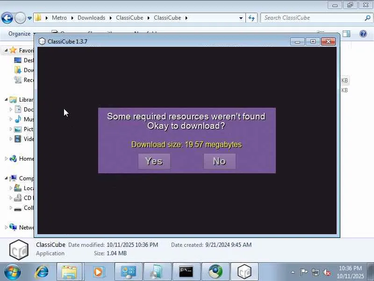Expand the Pictures library node
The image size is (374, 281).
pos(11,129)
